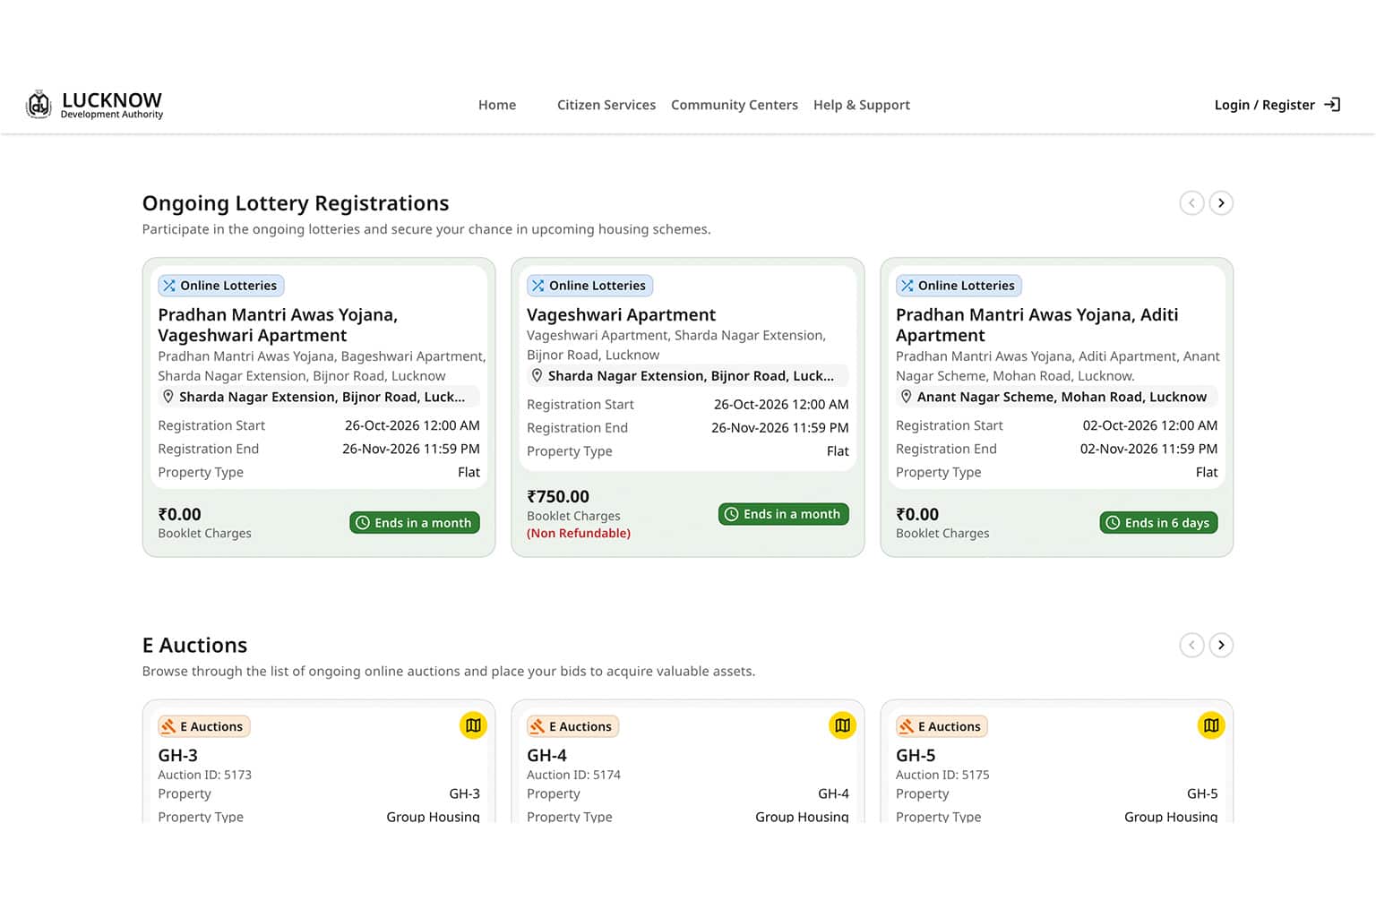
Task: Click Ends in a month on ₹750.00 card
Action: tap(784, 514)
